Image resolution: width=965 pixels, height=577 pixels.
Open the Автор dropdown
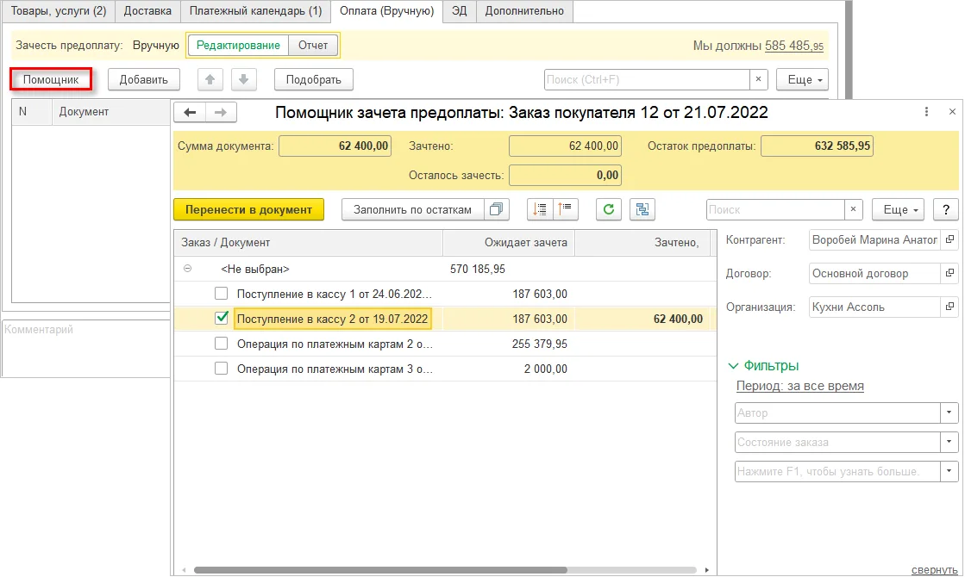point(949,413)
